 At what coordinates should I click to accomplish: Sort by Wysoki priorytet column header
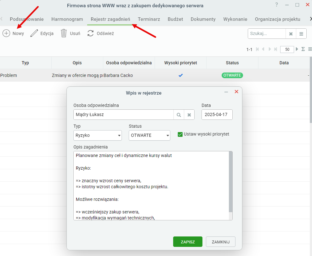point(181,63)
